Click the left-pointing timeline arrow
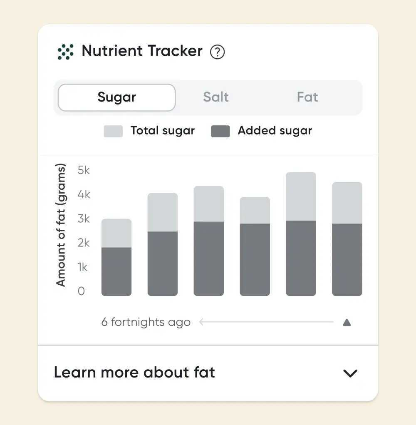The height and width of the screenshot is (425, 416). (x=203, y=322)
